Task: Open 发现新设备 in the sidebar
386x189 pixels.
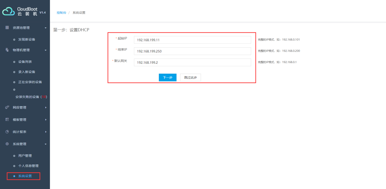Action: 27,39
